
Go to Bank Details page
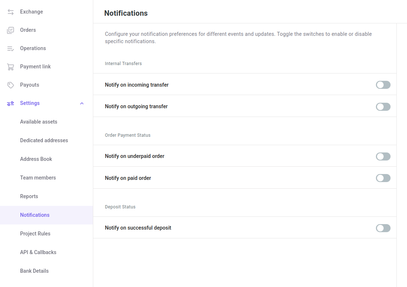tap(34, 271)
